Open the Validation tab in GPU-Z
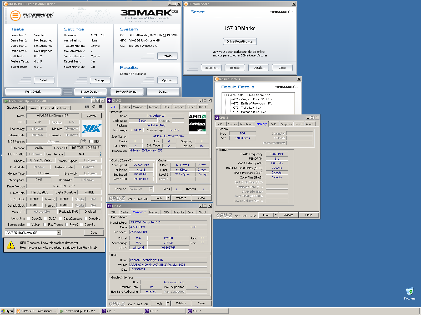This screenshot has width=421, height=315. [x=63, y=108]
